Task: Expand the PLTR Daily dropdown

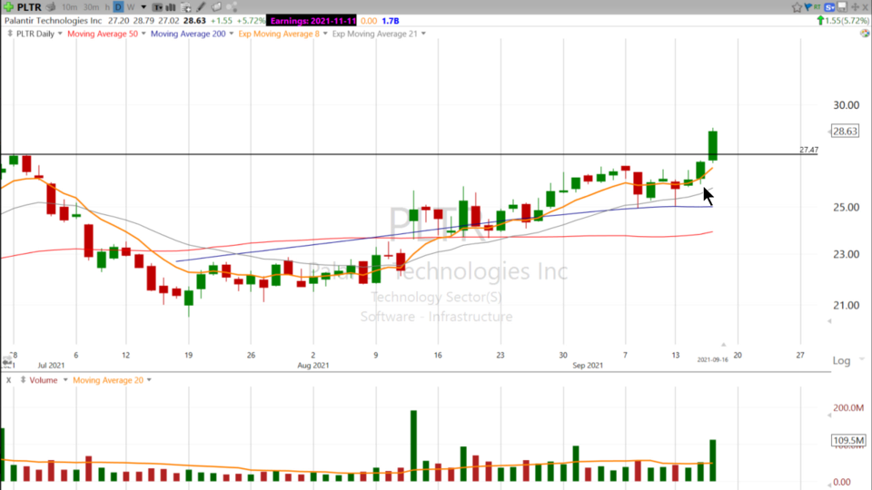Action: point(60,34)
